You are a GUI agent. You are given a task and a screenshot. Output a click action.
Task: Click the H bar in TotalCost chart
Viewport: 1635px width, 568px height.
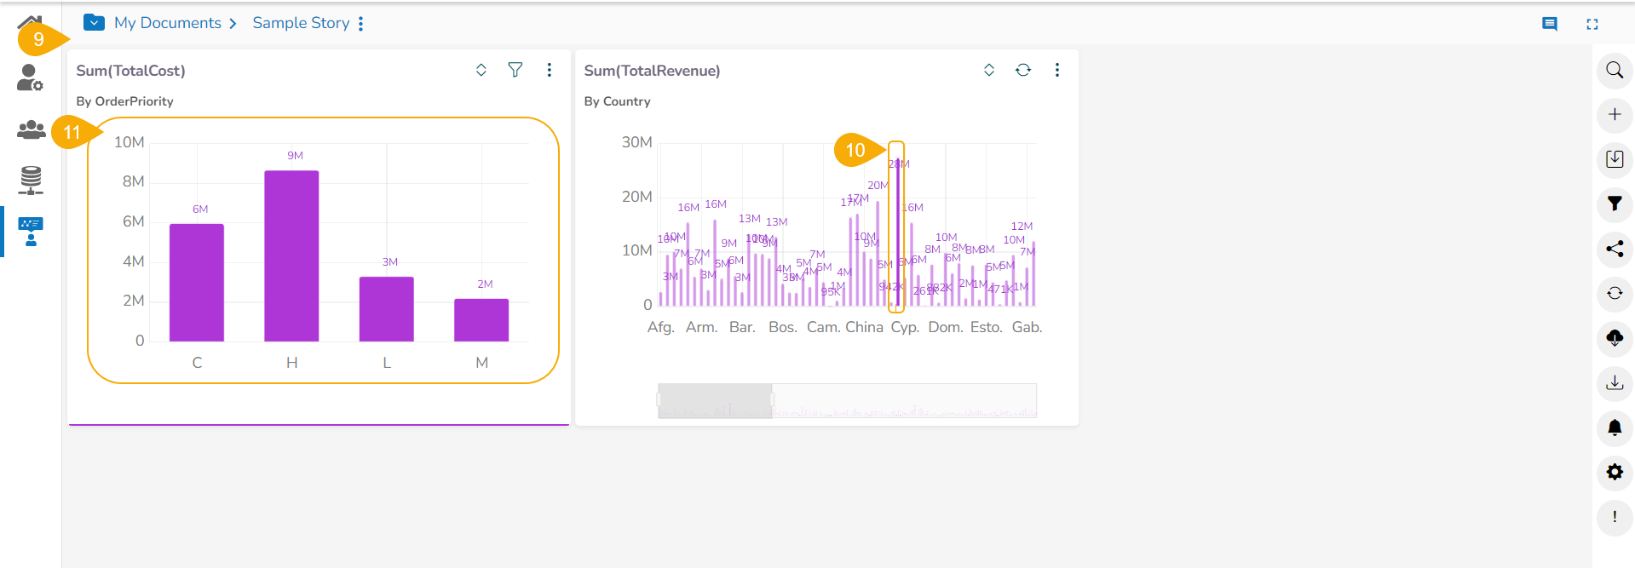[291, 255]
